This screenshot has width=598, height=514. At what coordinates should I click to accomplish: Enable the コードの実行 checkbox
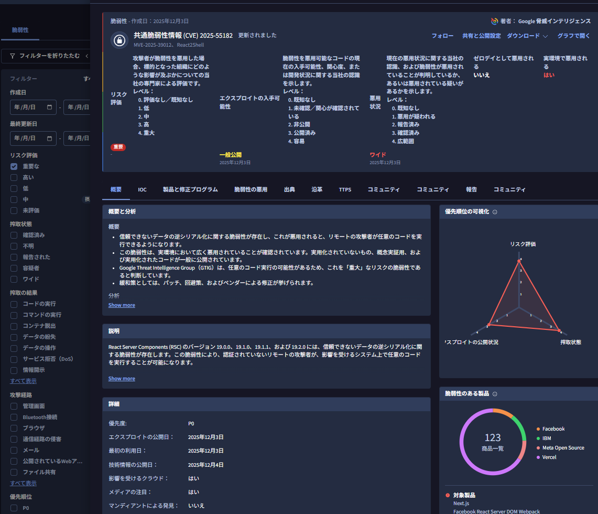pos(14,304)
